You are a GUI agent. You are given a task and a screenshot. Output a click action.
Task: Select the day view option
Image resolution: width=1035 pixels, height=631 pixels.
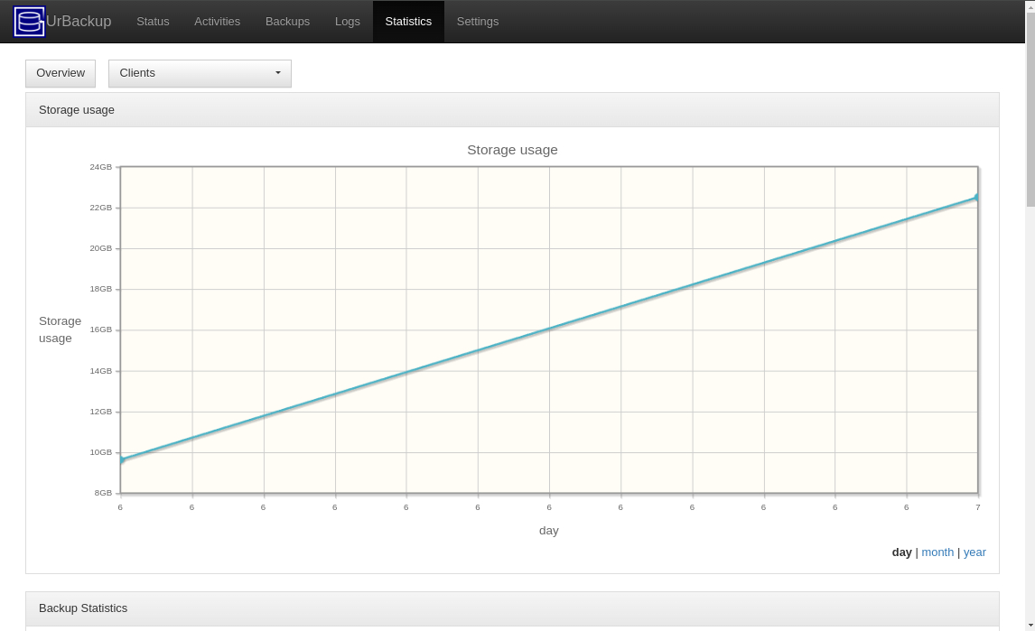pyautogui.click(x=901, y=552)
